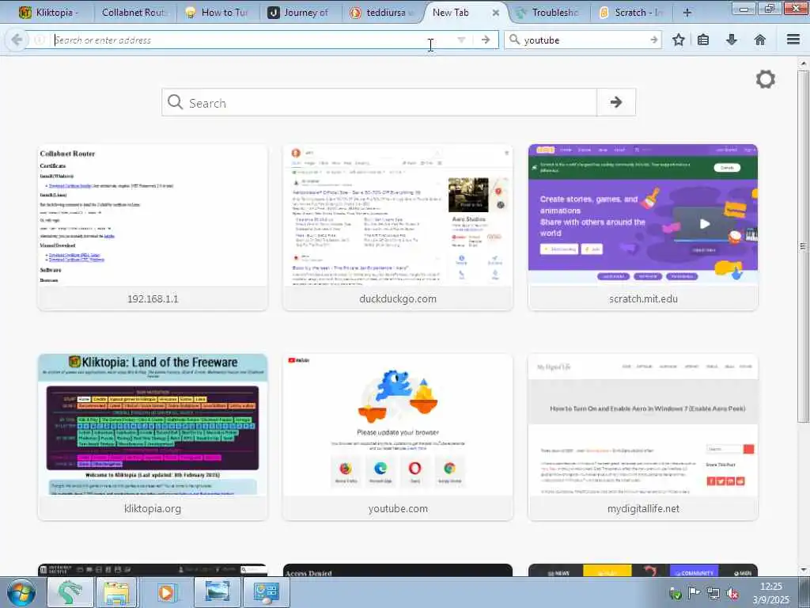810x608 pixels.
Task: Open the Windows Start orb
Action: tap(21, 592)
